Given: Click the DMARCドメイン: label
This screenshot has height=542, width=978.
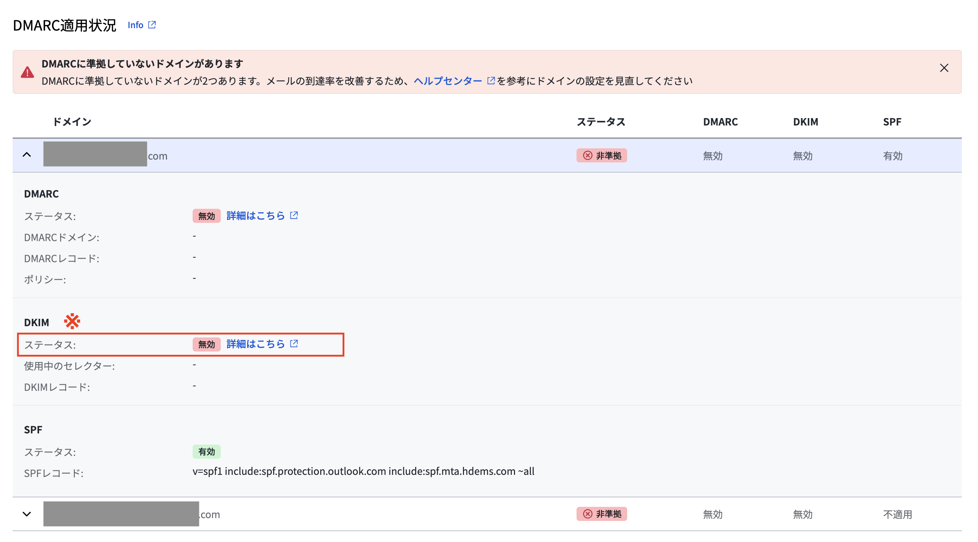Looking at the screenshot, I should (62, 237).
